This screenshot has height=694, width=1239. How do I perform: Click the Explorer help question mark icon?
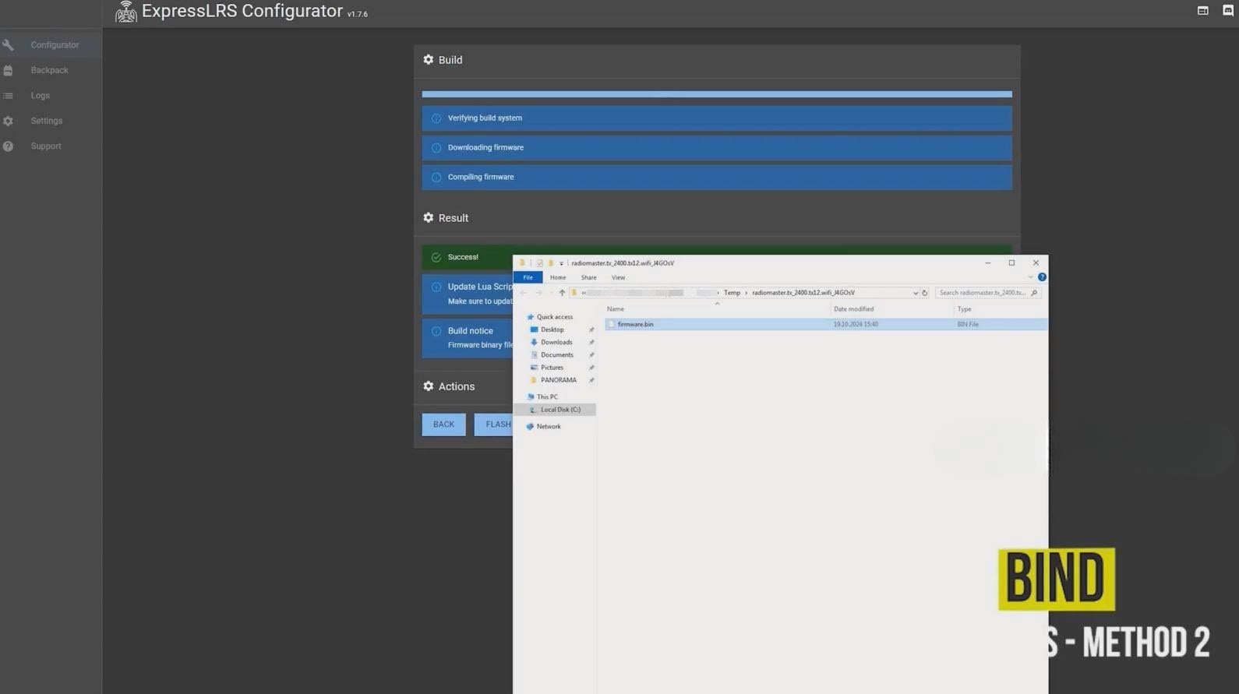(1042, 277)
